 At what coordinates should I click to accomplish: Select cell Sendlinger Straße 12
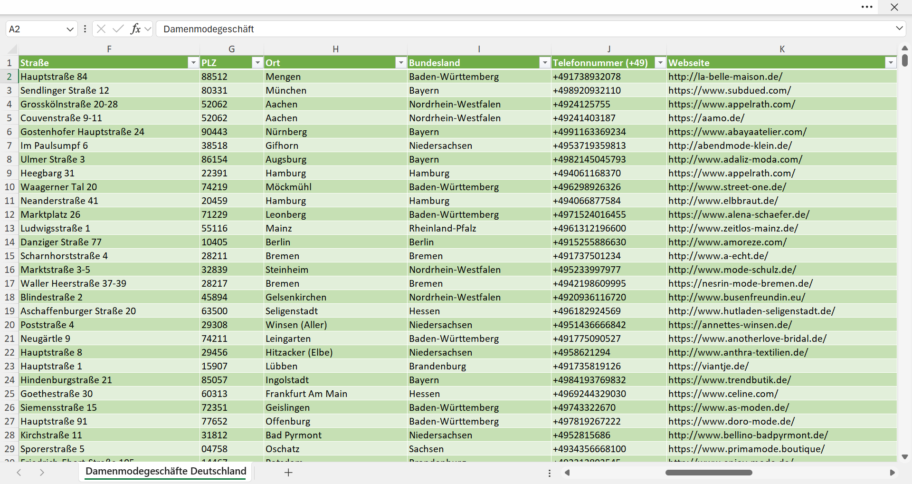pyautogui.click(x=109, y=90)
